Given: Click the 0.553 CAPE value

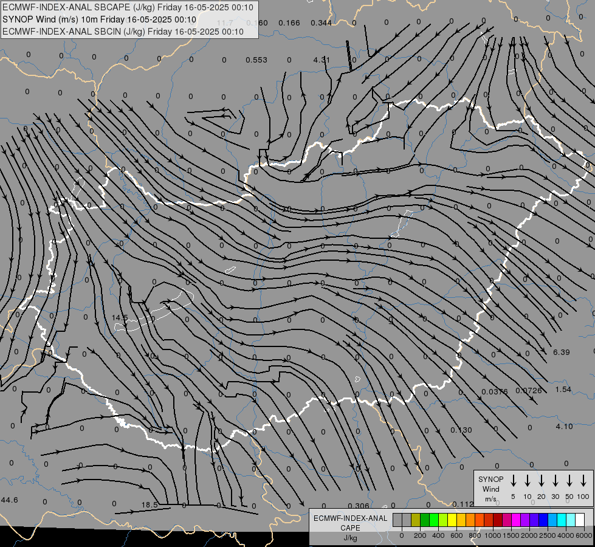Looking at the screenshot, I should click(256, 60).
